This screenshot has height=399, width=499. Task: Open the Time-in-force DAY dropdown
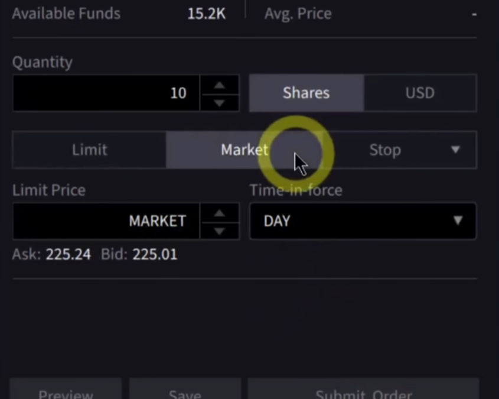tap(363, 221)
